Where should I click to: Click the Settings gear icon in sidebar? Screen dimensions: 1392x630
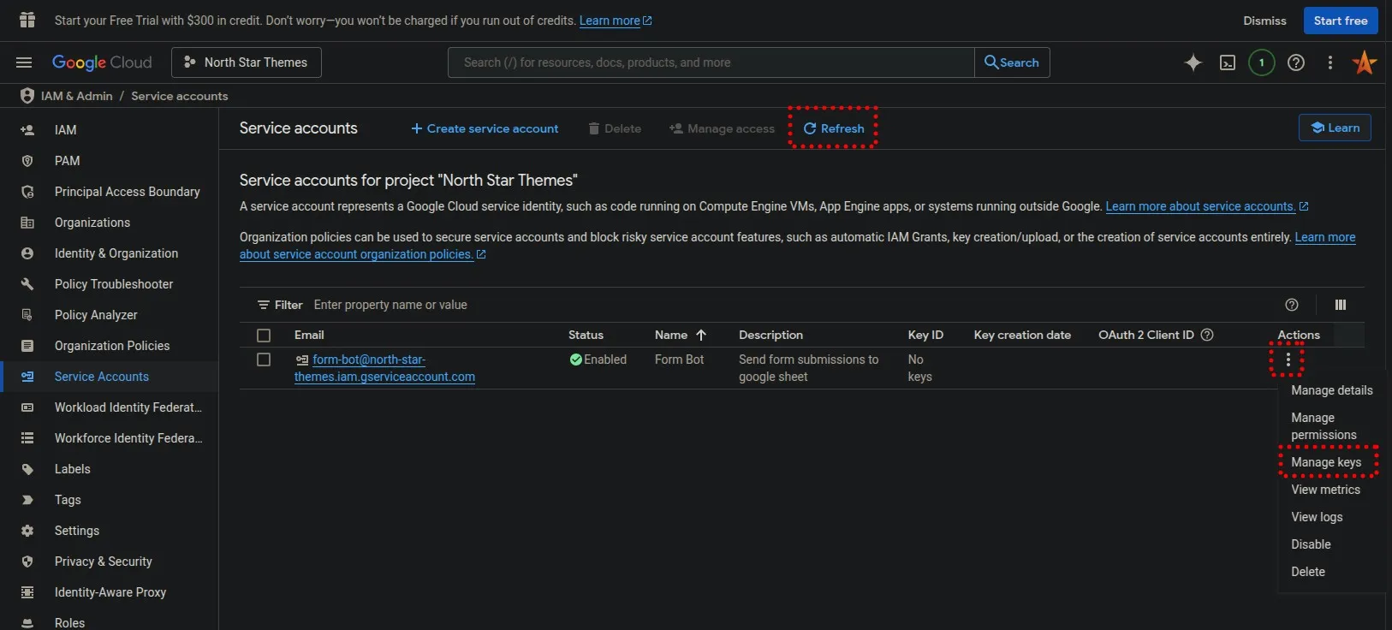click(27, 531)
